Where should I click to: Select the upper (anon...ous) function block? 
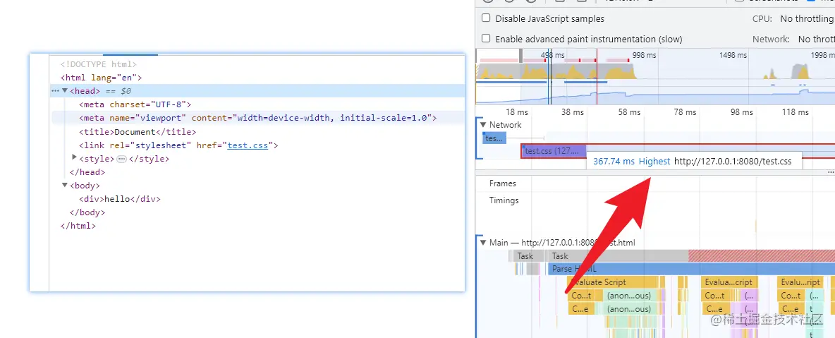[x=629, y=296]
